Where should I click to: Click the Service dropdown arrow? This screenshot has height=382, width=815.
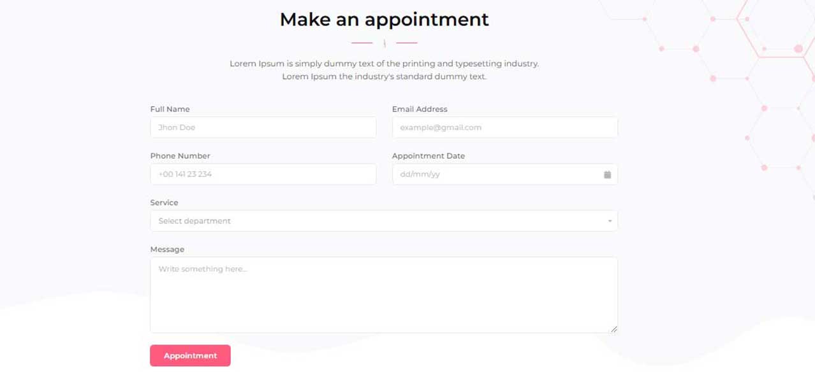tap(610, 221)
